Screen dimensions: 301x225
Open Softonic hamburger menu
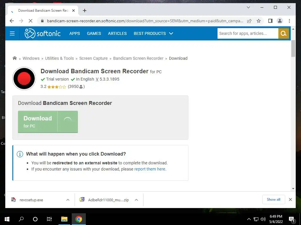click(12, 33)
